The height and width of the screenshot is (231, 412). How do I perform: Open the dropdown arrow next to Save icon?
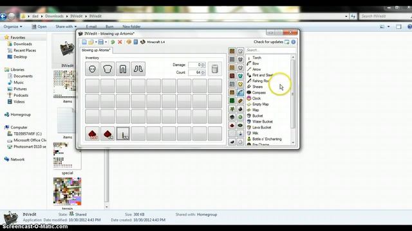pos(106,42)
